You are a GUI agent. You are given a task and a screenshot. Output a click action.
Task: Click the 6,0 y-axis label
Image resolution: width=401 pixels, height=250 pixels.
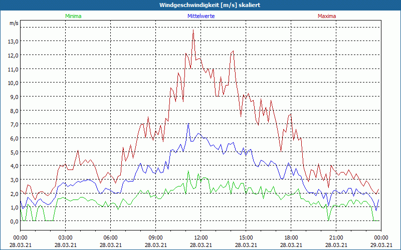pyautogui.click(x=15, y=138)
